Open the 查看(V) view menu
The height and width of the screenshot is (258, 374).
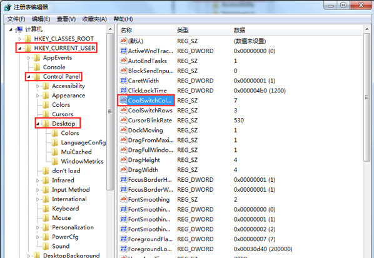click(x=66, y=19)
